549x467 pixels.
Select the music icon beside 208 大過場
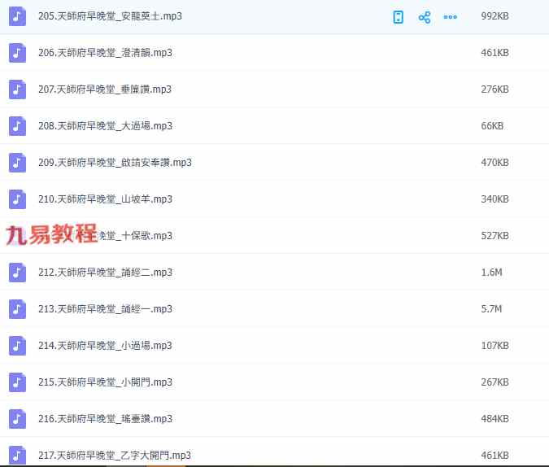(x=18, y=126)
